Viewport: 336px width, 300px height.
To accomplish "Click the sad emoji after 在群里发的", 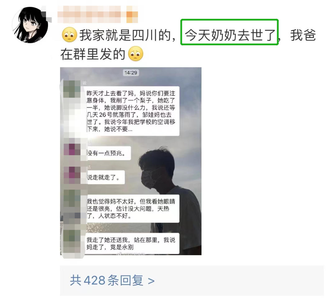I will [x=135, y=53].
